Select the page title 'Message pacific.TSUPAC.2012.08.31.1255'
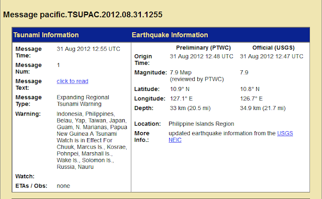This screenshot has height=199, width=322. (x=83, y=15)
